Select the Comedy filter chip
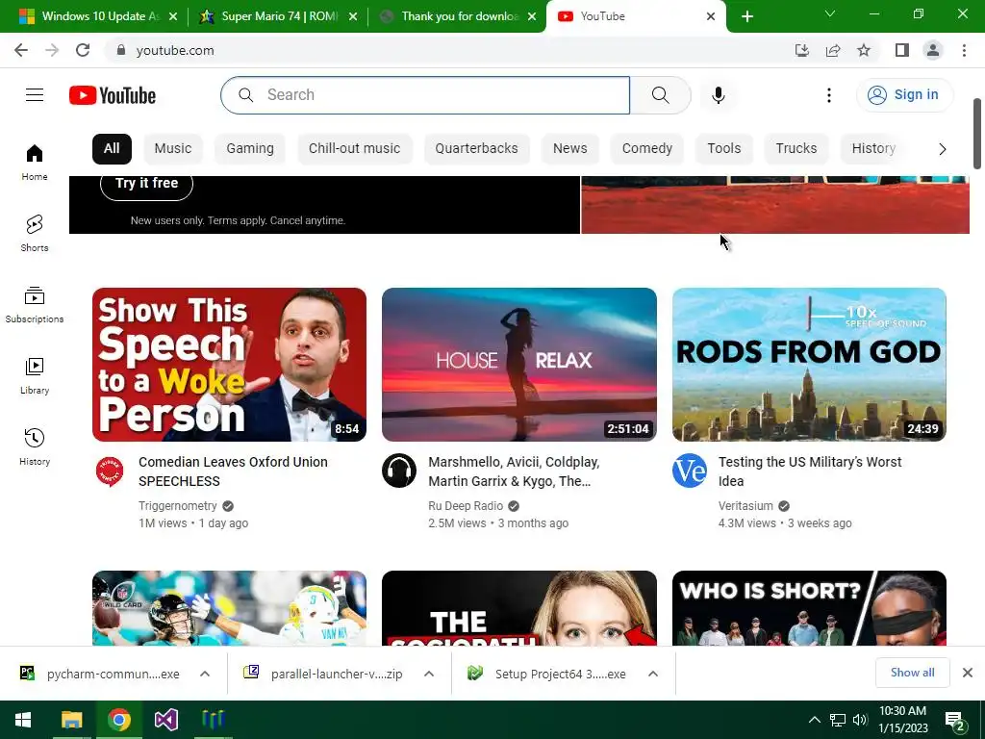Screen dimensions: 985x739 tap(647, 149)
